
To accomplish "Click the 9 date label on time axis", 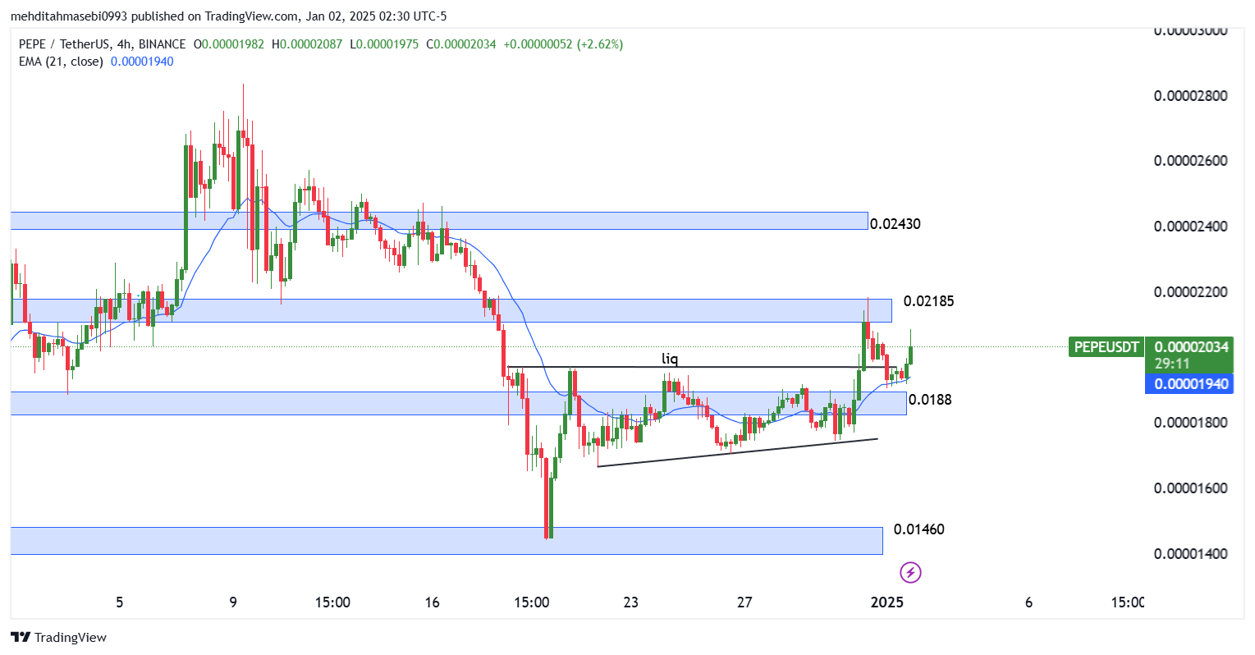I will [x=233, y=602].
